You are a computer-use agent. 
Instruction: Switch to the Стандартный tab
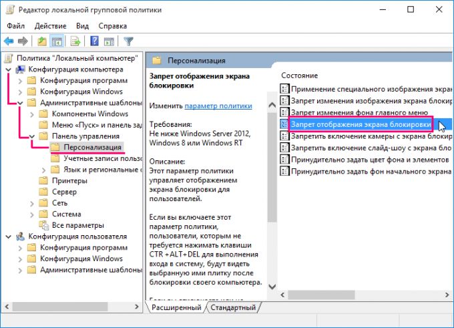click(233, 308)
